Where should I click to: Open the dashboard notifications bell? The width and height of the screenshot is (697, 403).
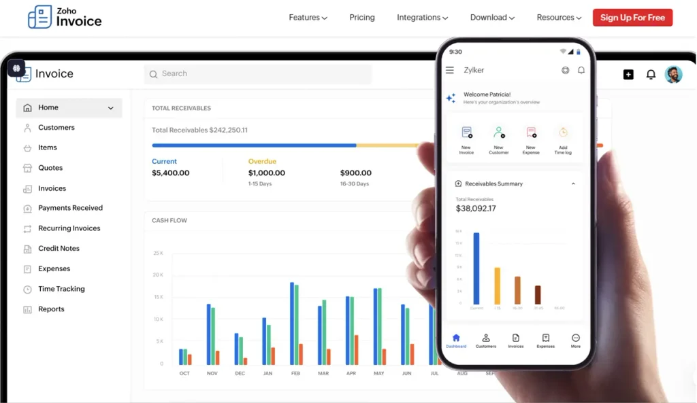coord(651,75)
